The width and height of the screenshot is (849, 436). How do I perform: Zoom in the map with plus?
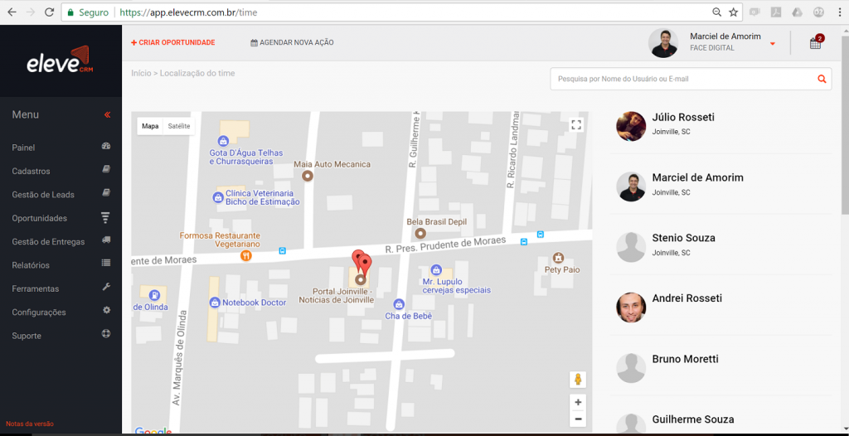pyautogui.click(x=578, y=402)
